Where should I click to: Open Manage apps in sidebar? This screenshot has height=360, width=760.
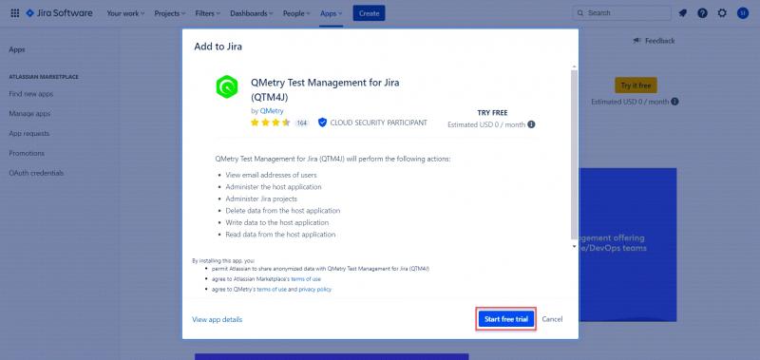click(29, 114)
